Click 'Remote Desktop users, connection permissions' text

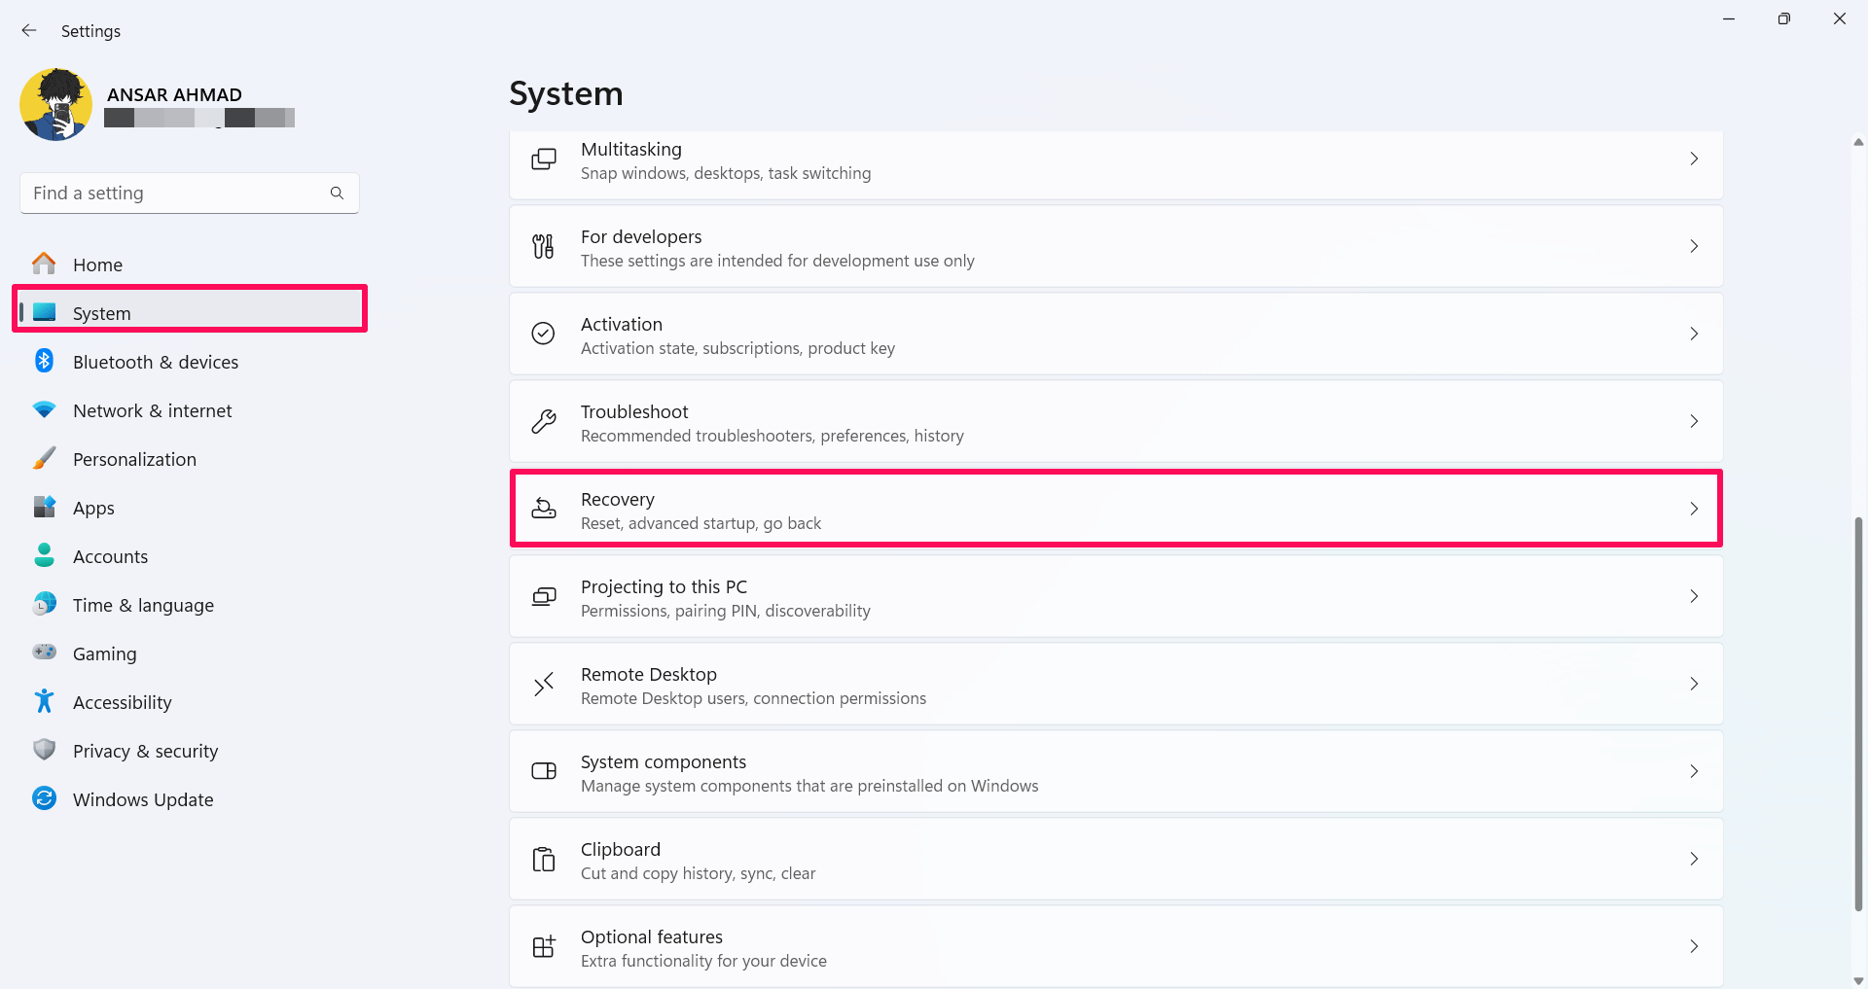click(753, 698)
